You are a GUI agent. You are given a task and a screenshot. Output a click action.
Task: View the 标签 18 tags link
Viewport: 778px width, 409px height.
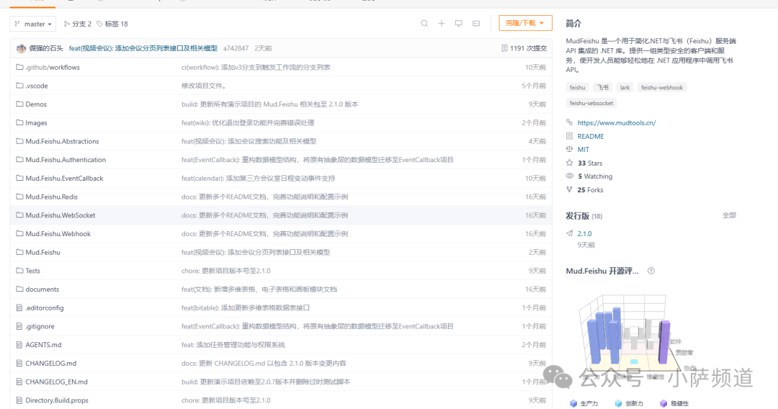[112, 24]
